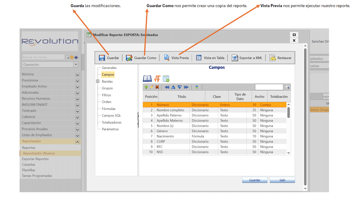The image size is (359, 207).
Task: Move field up with the up triangle icon
Action: [173, 87]
